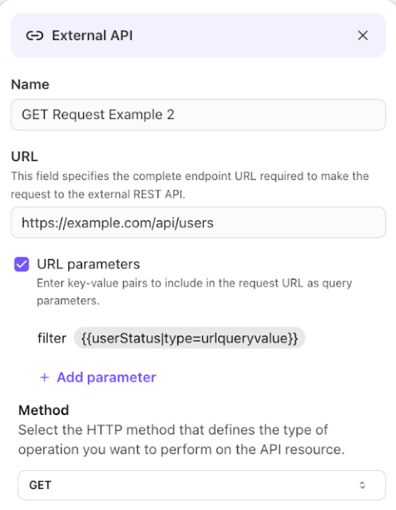
Task: Open the Method dropdown showing GET
Action: 201,485
